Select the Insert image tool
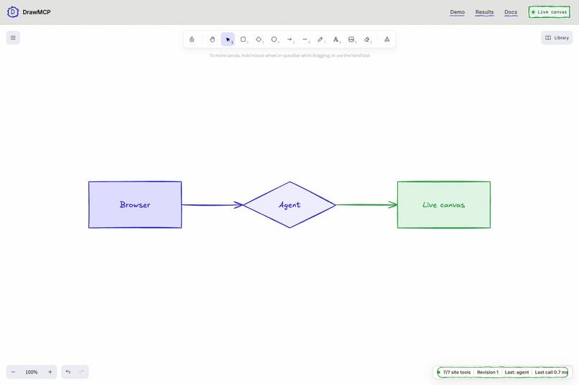The image size is (579, 385). click(351, 39)
